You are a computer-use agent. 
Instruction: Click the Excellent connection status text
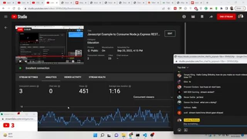pos(37,68)
